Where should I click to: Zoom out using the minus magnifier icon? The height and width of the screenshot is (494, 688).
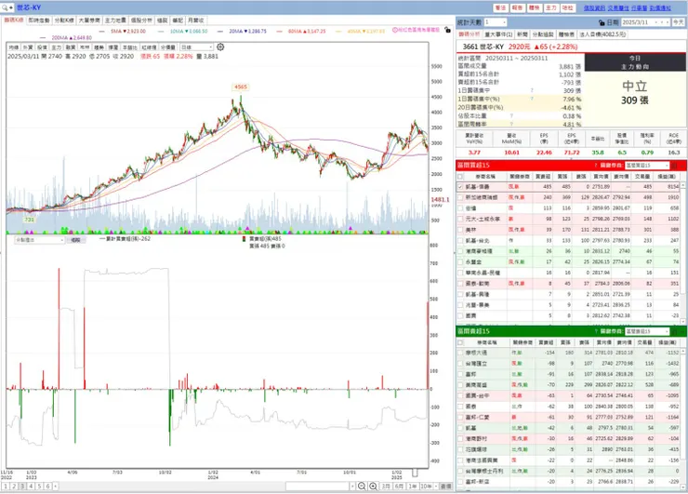click(x=362, y=487)
